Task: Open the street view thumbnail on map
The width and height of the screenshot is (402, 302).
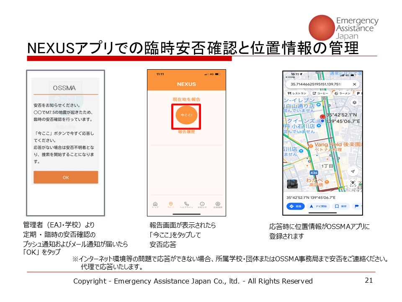Action: tap(292, 185)
